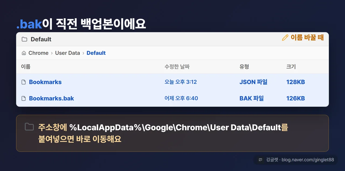Click the chevron between User Data and Default
345x171 pixels.
pyautogui.click(x=83, y=53)
